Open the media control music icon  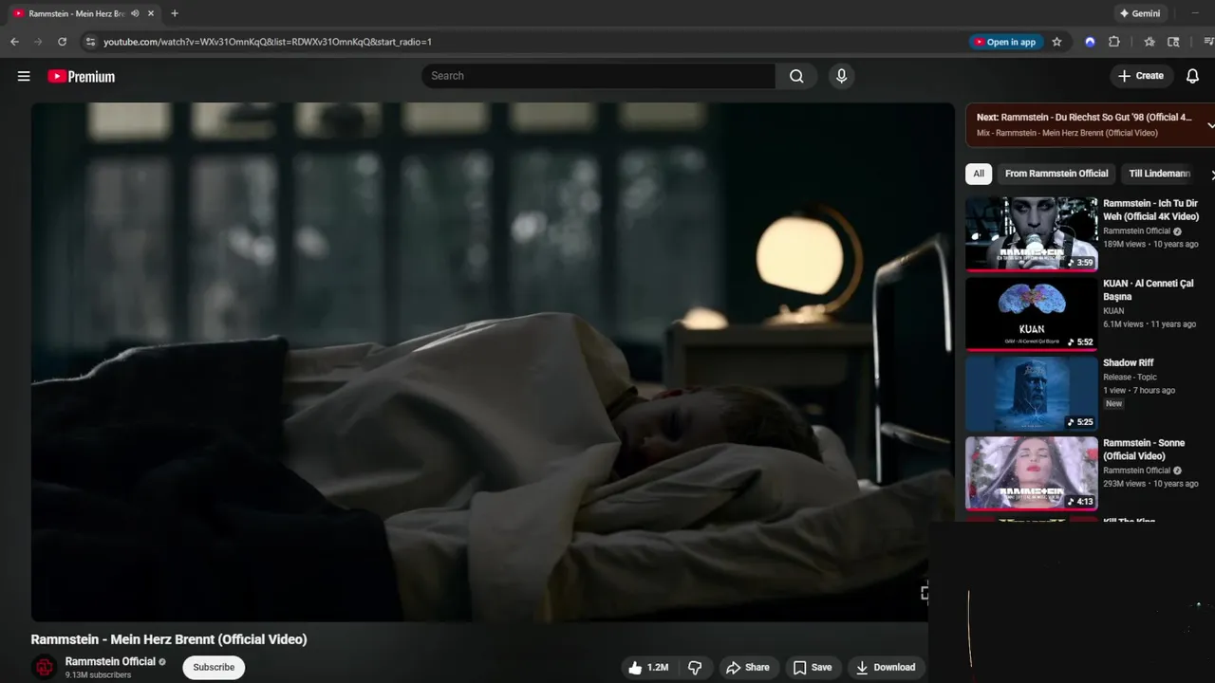coord(1207,42)
